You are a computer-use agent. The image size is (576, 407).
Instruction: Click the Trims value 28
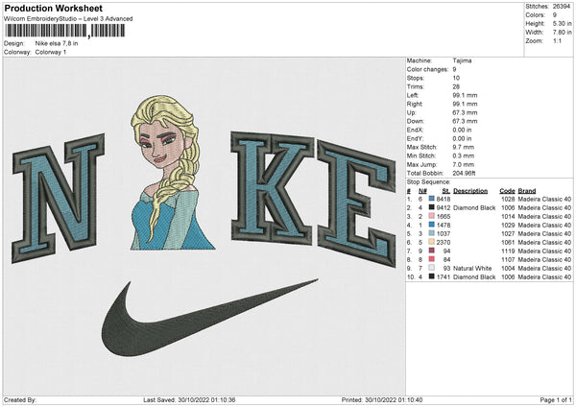pyautogui.click(x=456, y=86)
